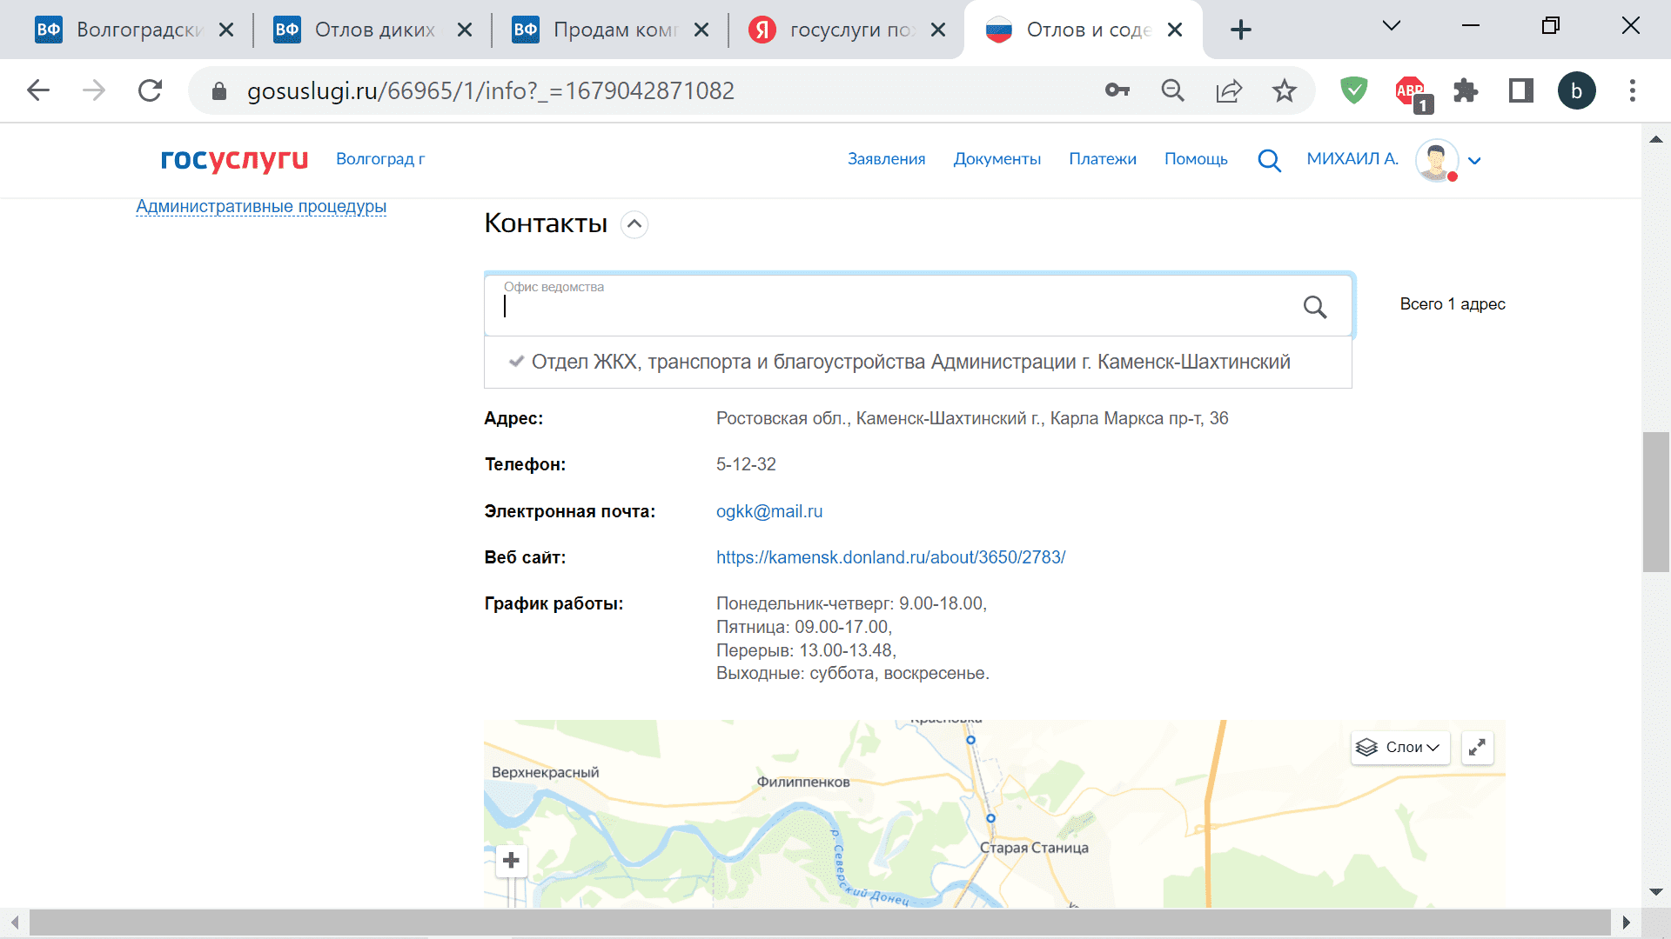The width and height of the screenshot is (1671, 939).
Task: Expand the user account menu arrow
Action: click(1474, 161)
